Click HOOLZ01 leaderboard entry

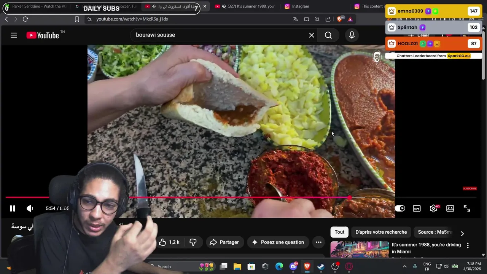coord(434,44)
